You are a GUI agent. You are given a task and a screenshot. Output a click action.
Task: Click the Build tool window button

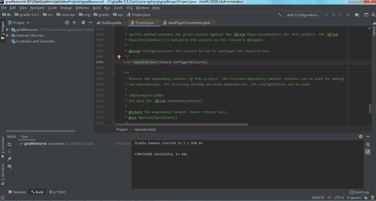click(37, 192)
